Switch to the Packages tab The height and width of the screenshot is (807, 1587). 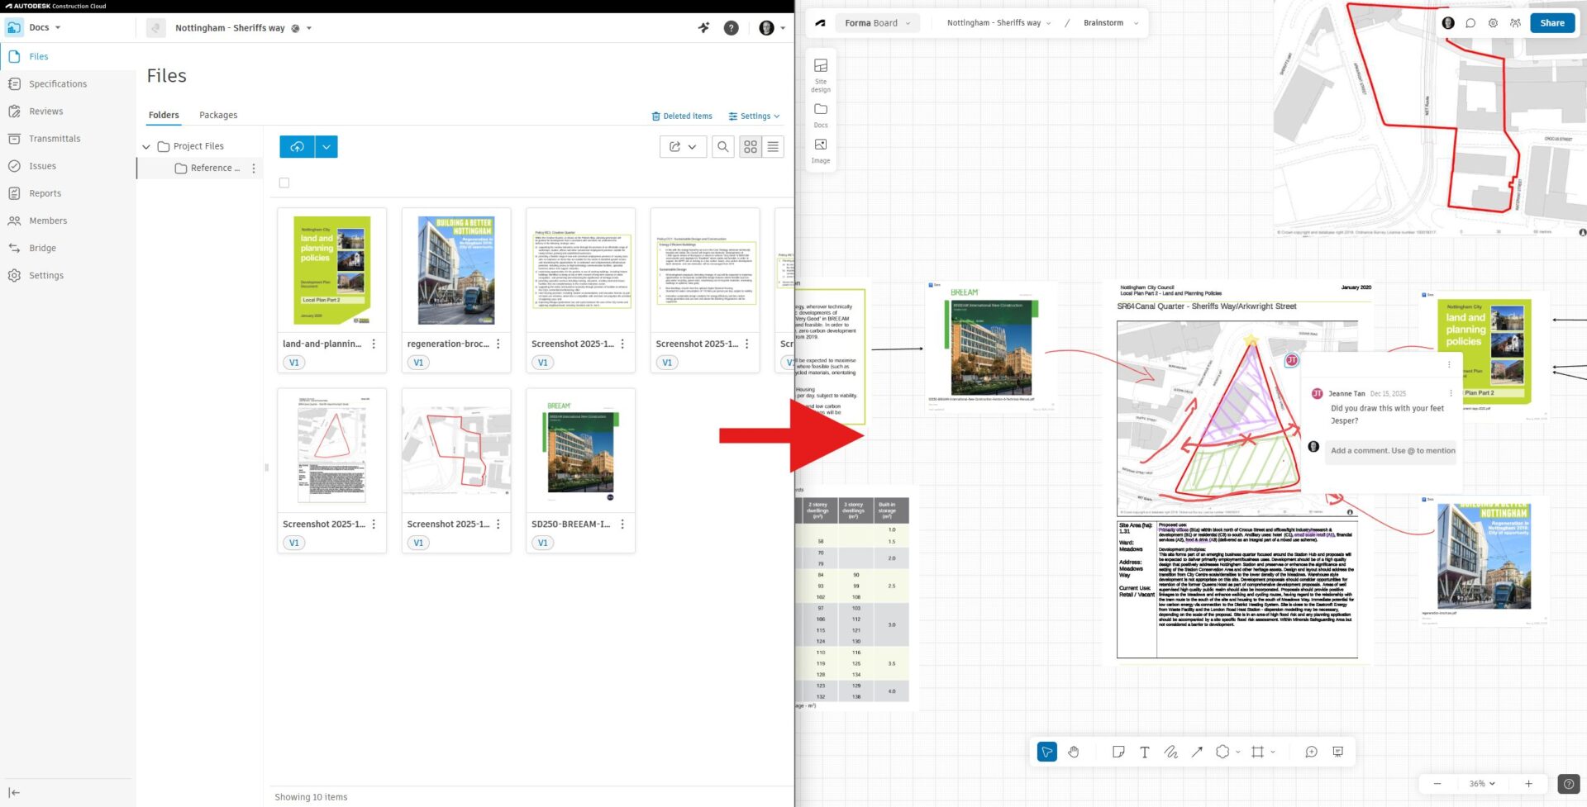pos(218,116)
